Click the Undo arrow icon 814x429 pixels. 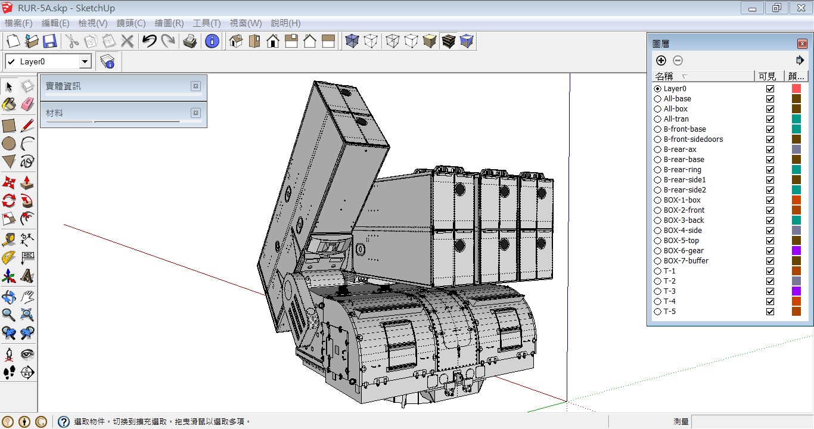[x=149, y=41]
